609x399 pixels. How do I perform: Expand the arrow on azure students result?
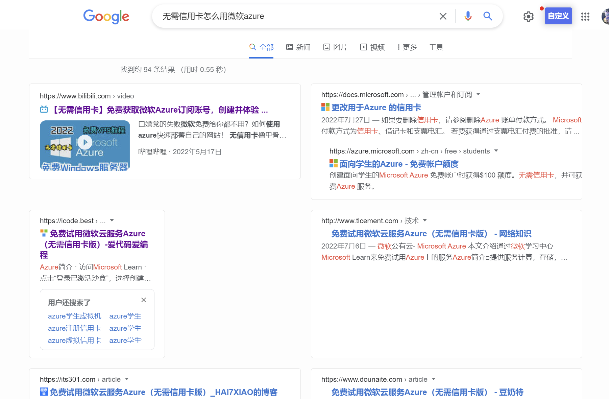click(x=496, y=151)
